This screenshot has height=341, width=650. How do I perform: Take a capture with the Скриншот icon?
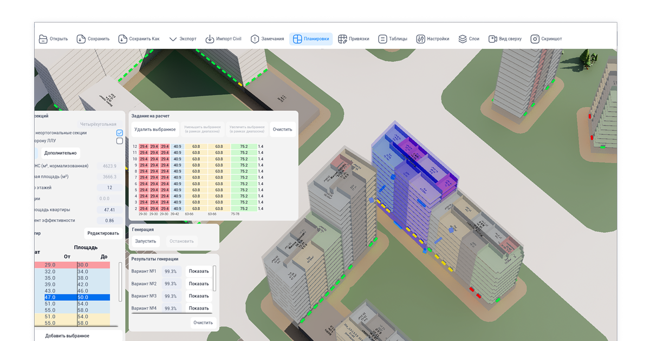point(535,39)
